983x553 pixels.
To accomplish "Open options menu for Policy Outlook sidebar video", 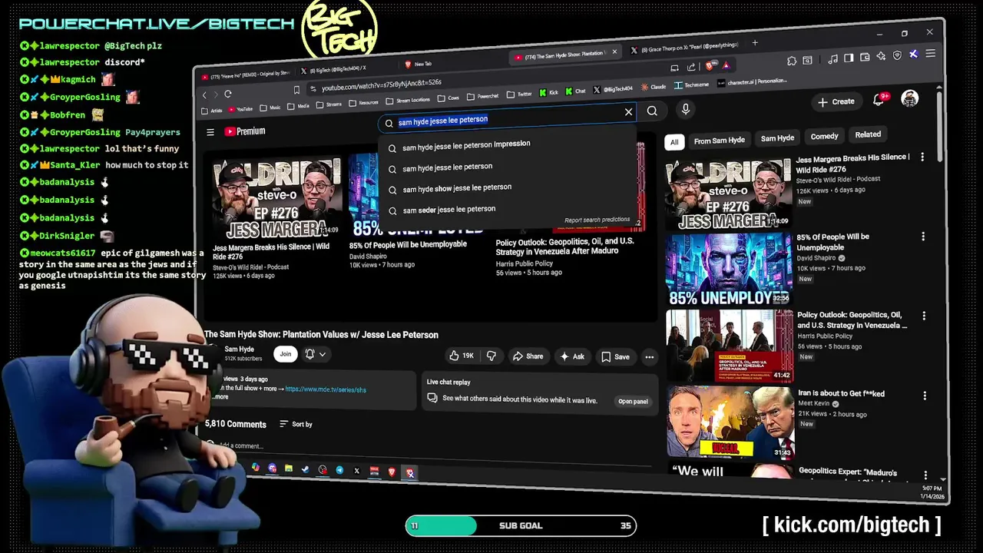I will [924, 316].
